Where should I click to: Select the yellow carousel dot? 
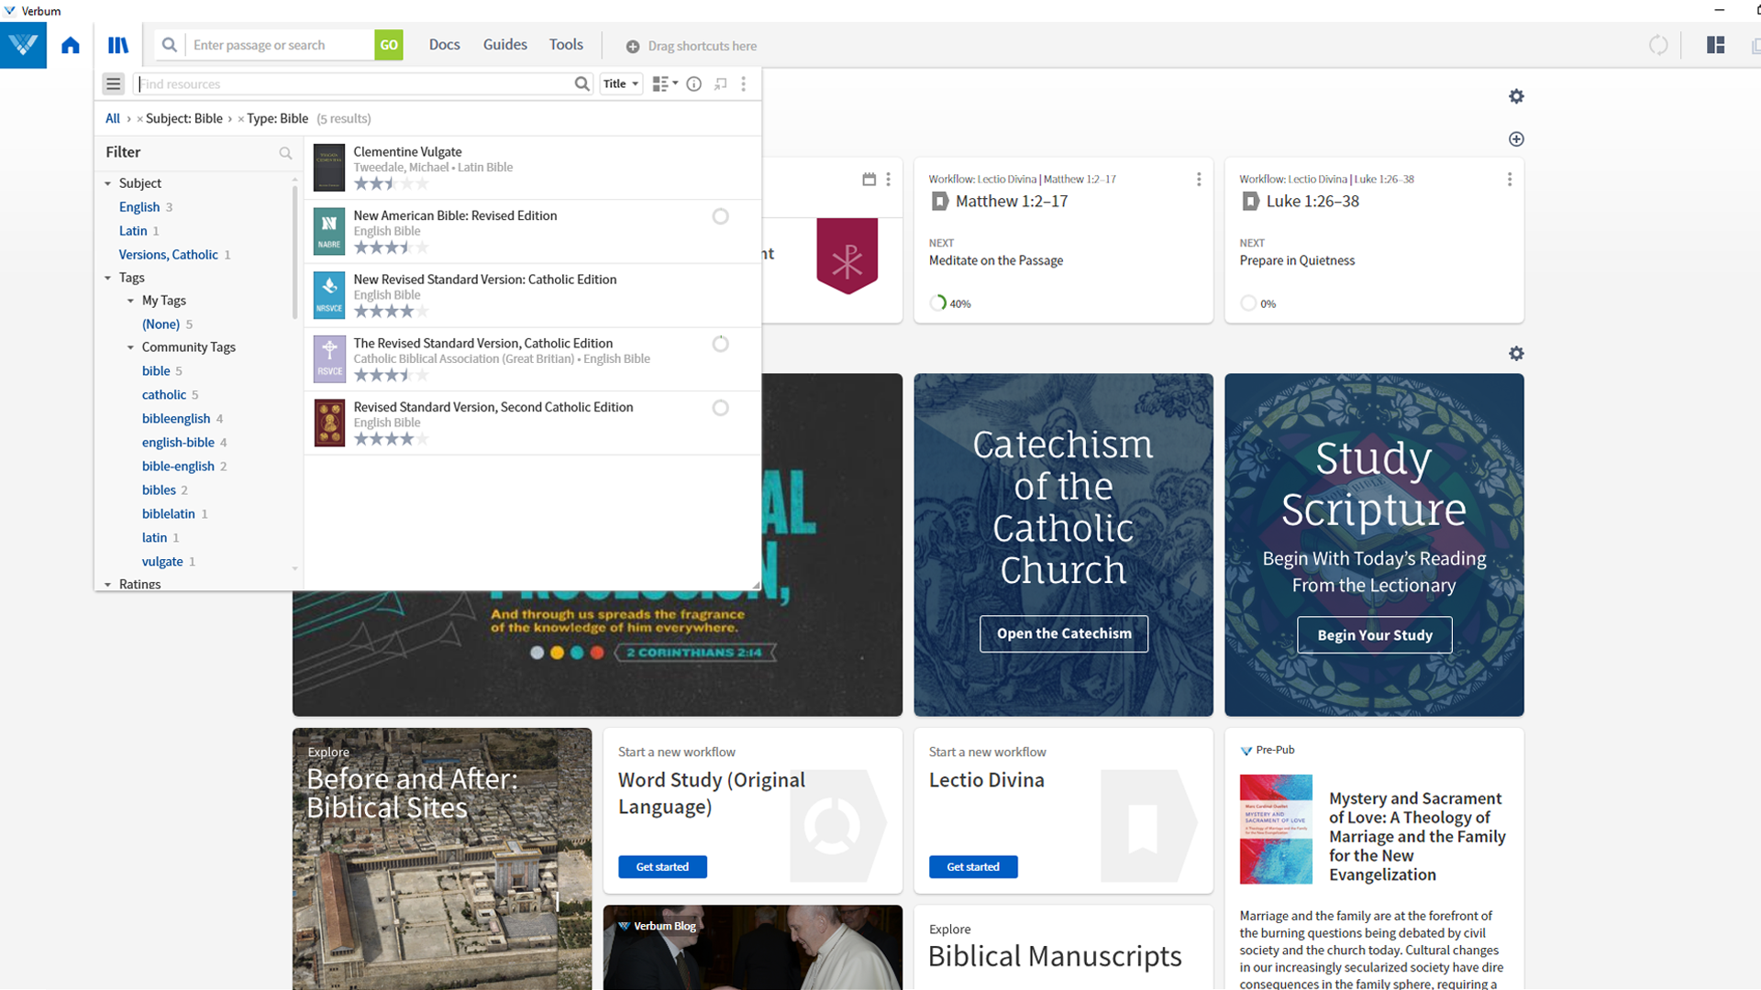[x=557, y=653]
